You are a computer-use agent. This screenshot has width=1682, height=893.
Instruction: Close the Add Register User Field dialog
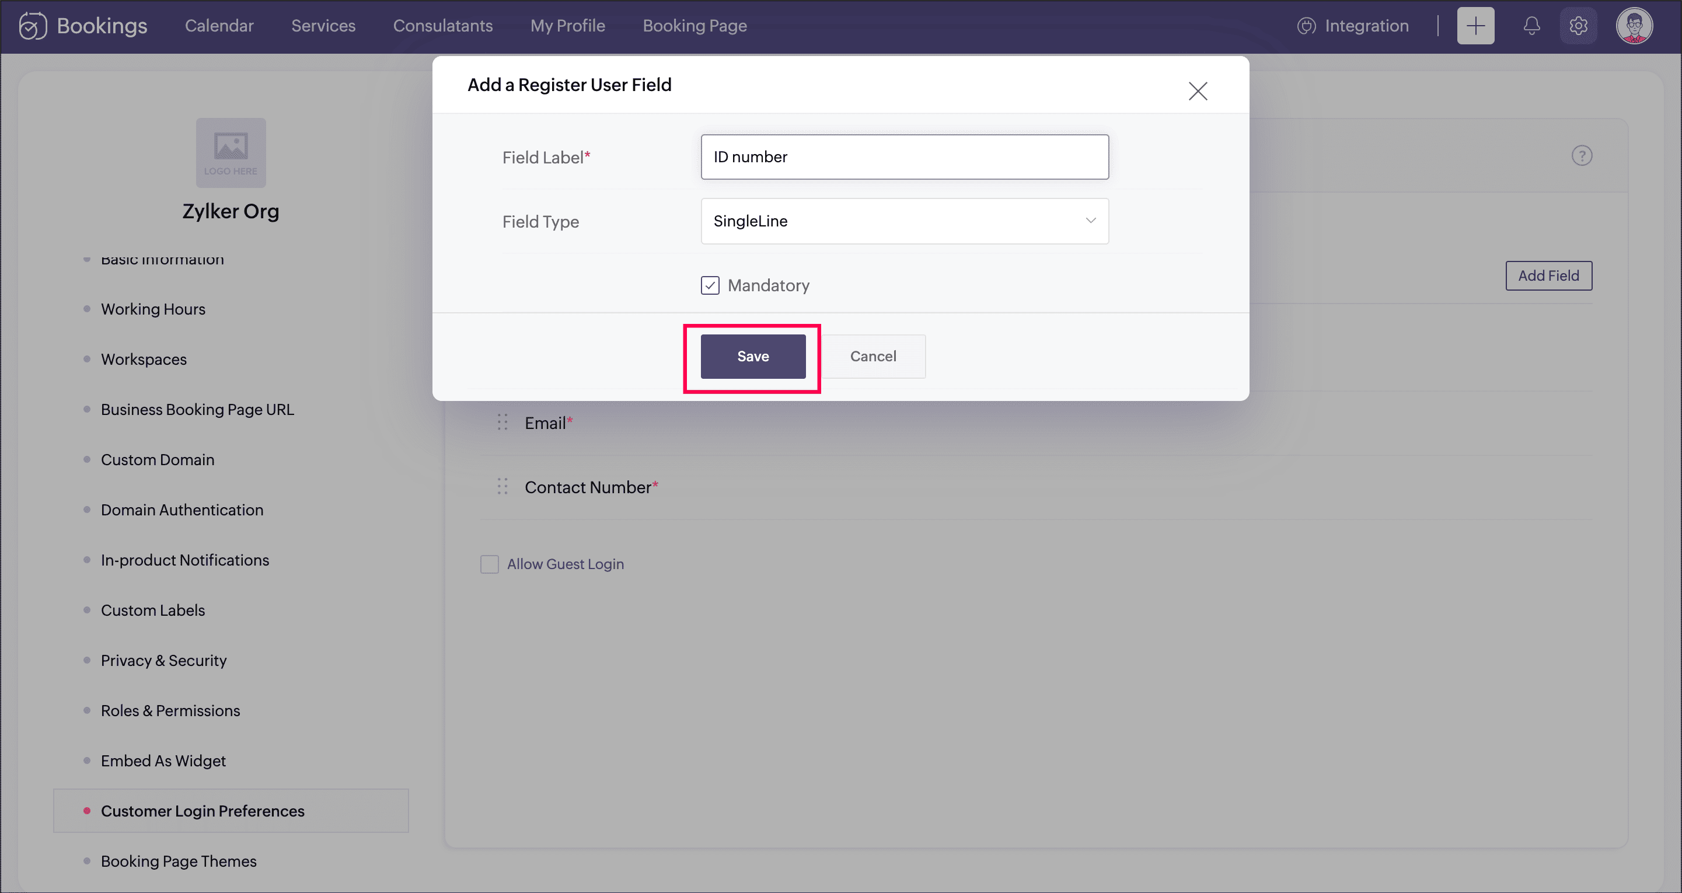tap(1198, 90)
